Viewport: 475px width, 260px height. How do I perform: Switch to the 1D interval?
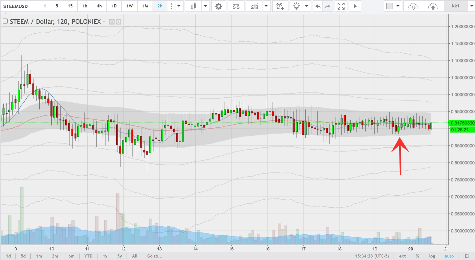tap(114, 6)
